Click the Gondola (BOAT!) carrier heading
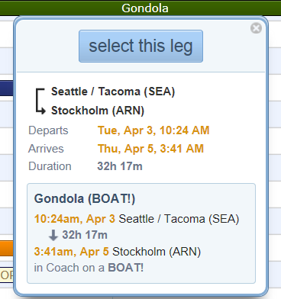 tap(85, 198)
